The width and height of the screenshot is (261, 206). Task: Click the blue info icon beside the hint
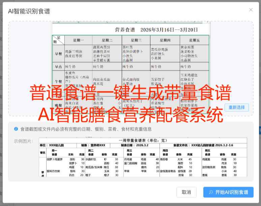16,129
